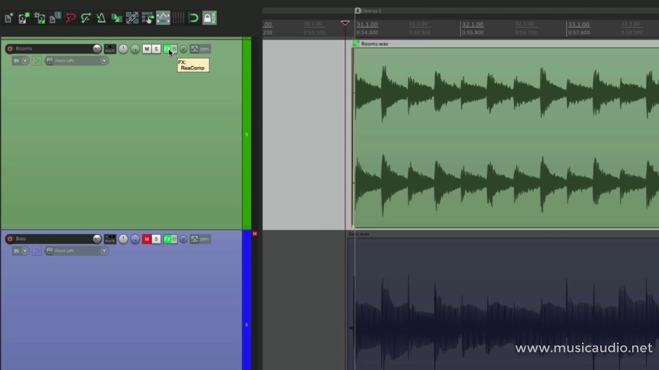Click the Bass track pan knob
Image resolution: width=659 pixels, height=370 pixels.
123,239
